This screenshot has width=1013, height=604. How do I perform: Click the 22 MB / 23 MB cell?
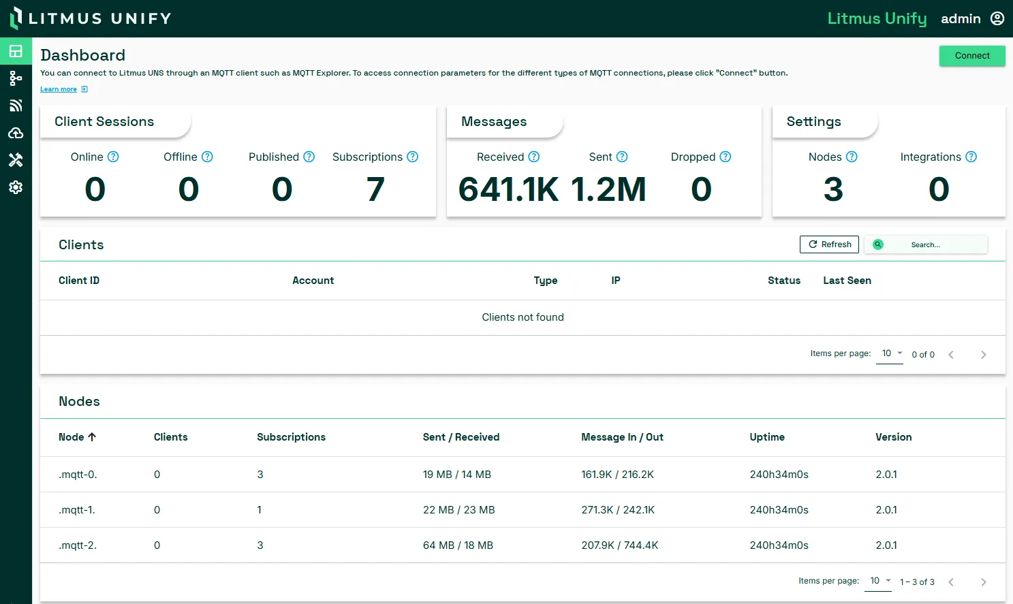pos(459,510)
